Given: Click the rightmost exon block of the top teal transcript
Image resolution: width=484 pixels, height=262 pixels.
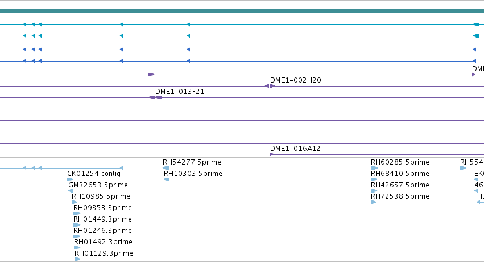Looking at the screenshot, I should point(476,24).
